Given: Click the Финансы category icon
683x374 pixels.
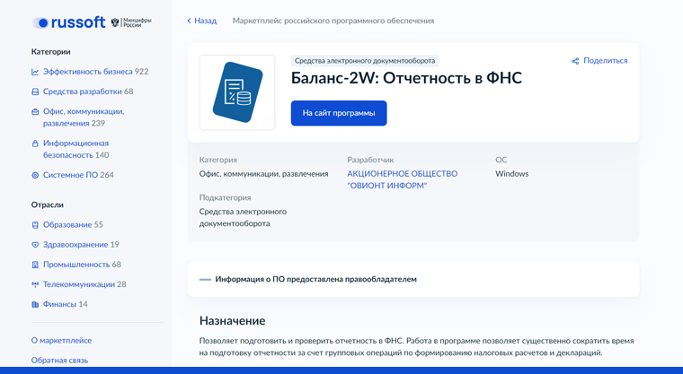Looking at the screenshot, I should click(35, 304).
